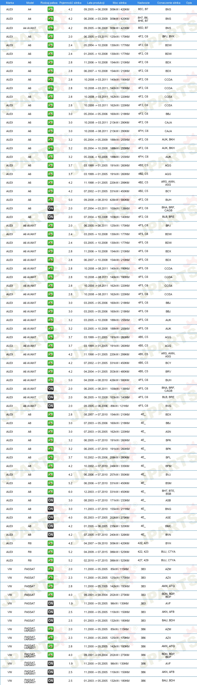Image resolution: width=197 pixels, height=685 pixels.
Task: Click ON diesel icon in A8 BMC row
Action: click(x=50, y=526)
